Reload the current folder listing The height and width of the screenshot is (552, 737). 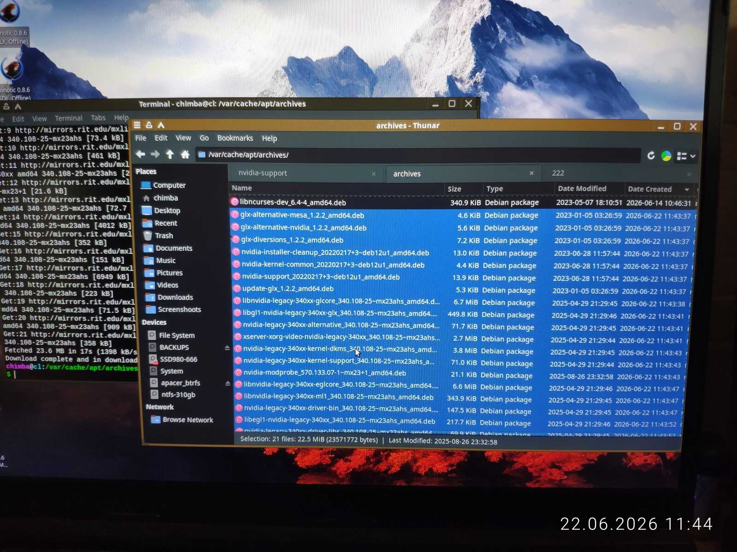[x=651, y=155]
